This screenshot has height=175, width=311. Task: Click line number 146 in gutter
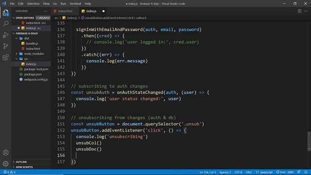point(61,92)
